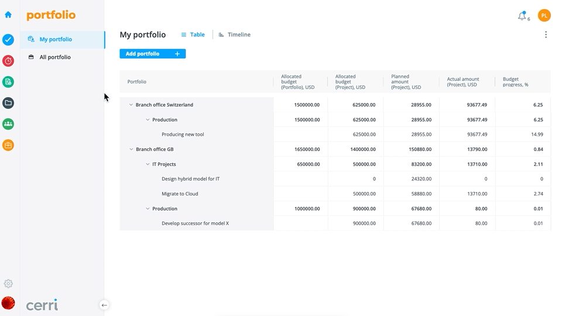The image size is (562, 316).
Task: Open the notifications bell
Action: pyautogui.click(x=523, y=16)
